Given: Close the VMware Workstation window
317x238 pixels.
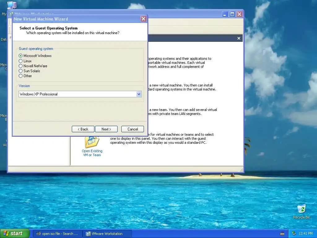Looking at the screenshot, I should click(240, 14).
